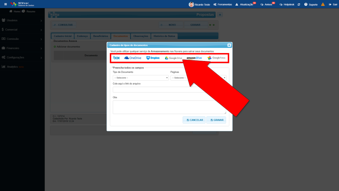Open the Resumo link
Screen dimensions: 339x191
point(31,12)
